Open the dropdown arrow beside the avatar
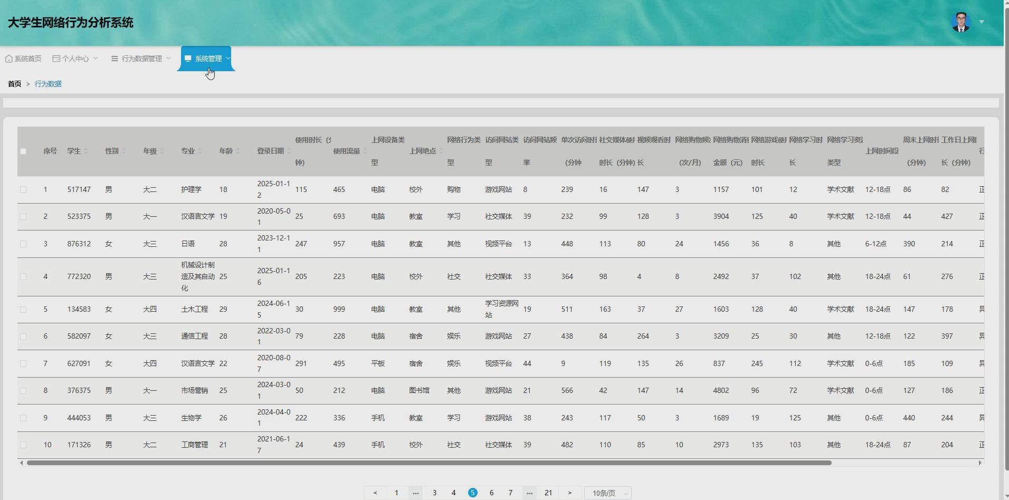 [x=982, y=22]
